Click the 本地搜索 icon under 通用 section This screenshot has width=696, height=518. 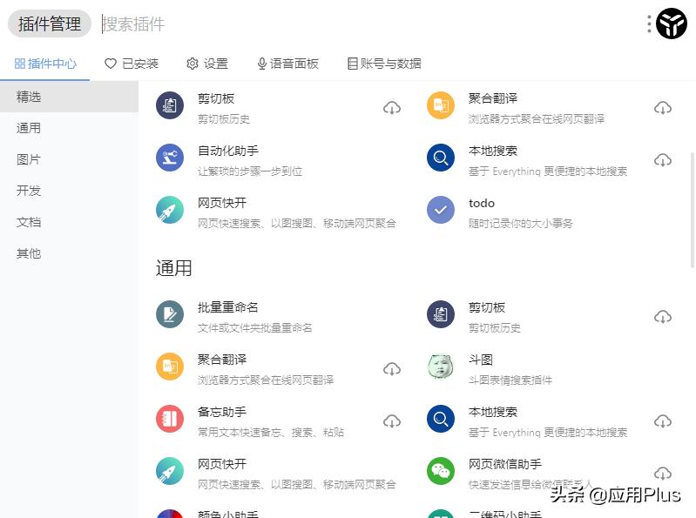pos(440,419)
